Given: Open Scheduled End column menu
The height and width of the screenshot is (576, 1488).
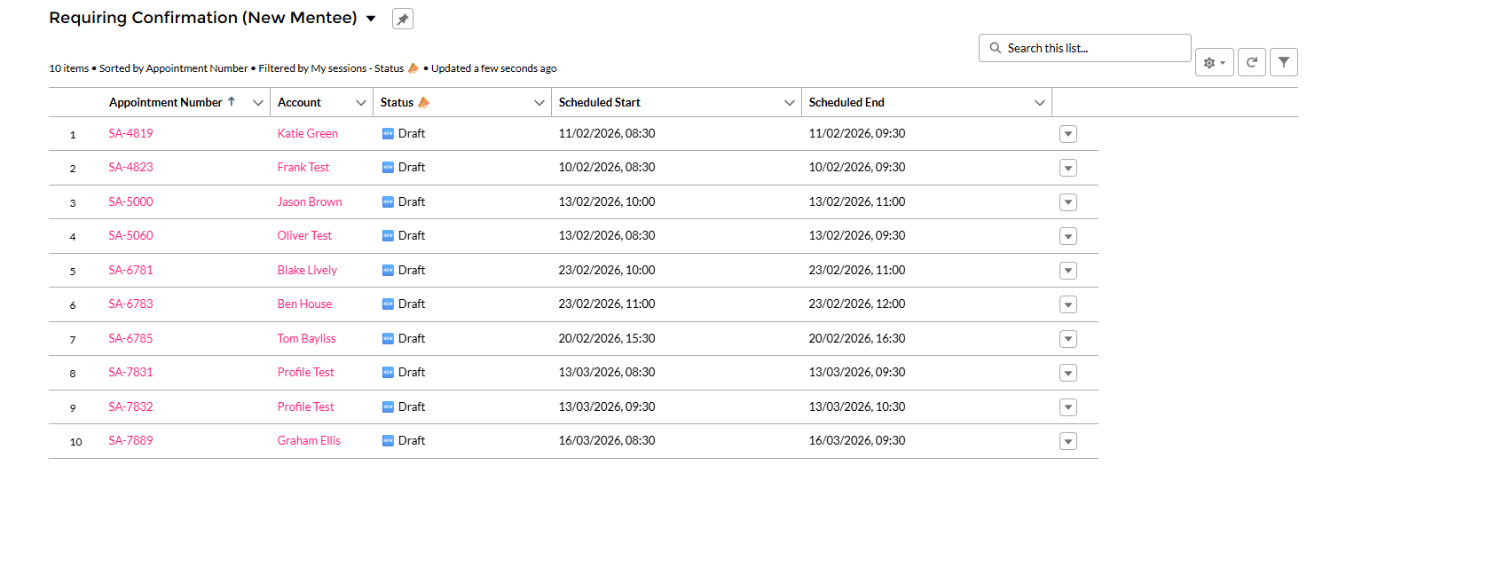Looking at the screenshot, I should 1040,103.
